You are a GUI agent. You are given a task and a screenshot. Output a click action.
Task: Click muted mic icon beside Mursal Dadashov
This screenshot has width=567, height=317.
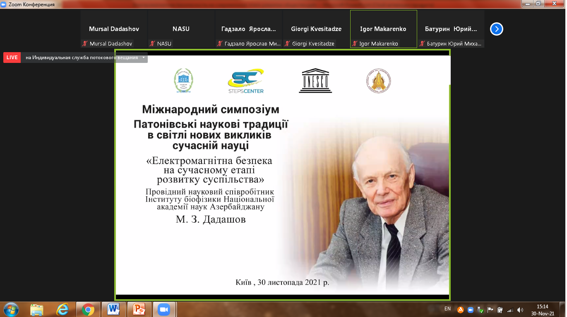(x=85, y=43)
